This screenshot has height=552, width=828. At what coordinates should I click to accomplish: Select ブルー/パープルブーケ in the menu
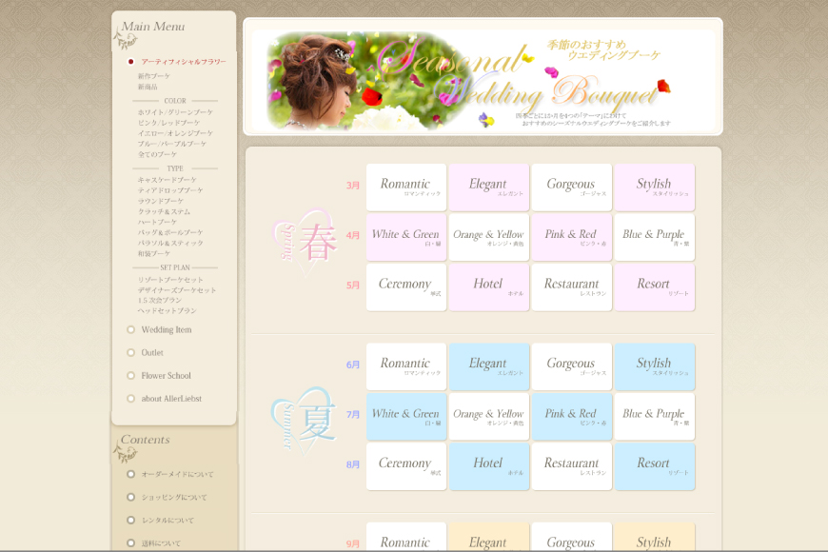point(172,144)
